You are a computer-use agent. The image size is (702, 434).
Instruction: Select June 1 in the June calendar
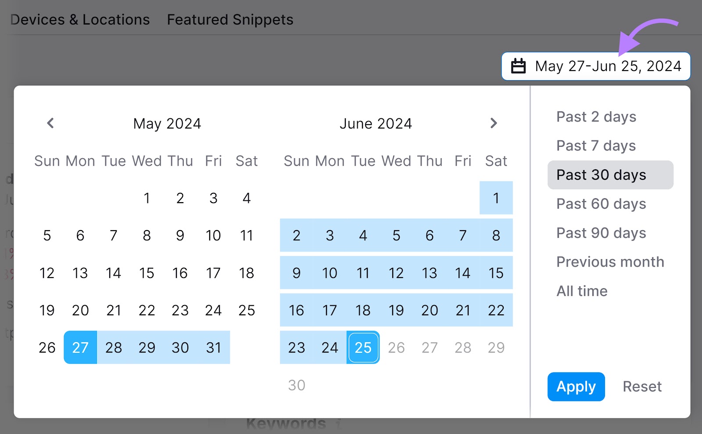496,198
